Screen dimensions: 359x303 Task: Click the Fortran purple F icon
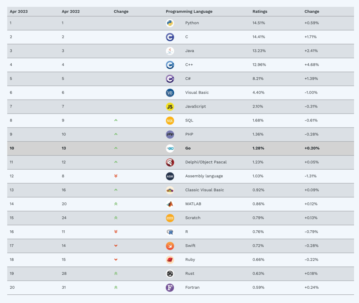[170, 288]
